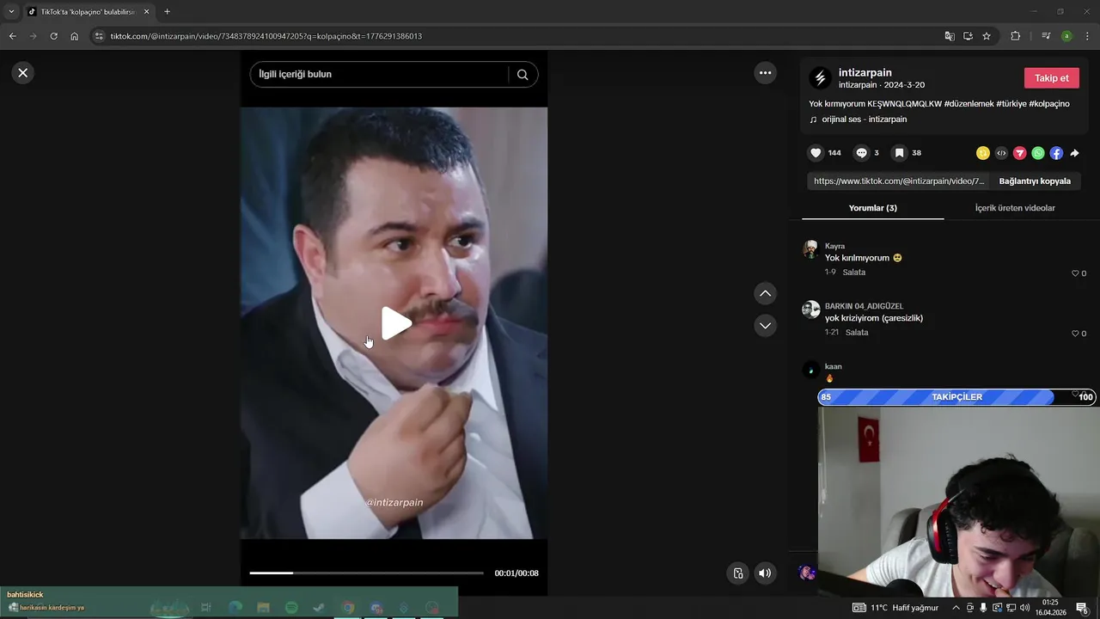
Task: Follow the creator with Takip et
Action: (1051, 78)
